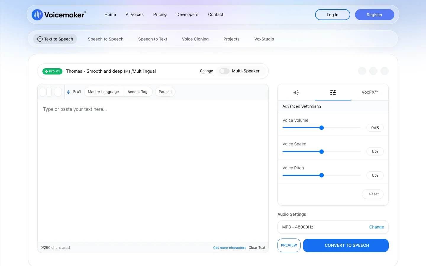Click the Voice Speed label
The height and width of the screenshot is (266, 426).
(294, 144)
